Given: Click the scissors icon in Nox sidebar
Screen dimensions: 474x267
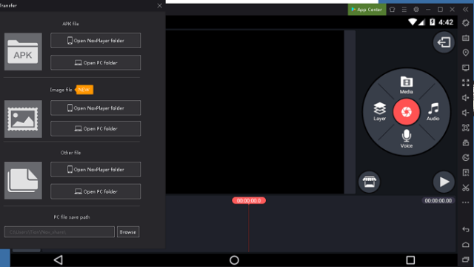Looking at the screenshot, I should [x=466, y=188].
